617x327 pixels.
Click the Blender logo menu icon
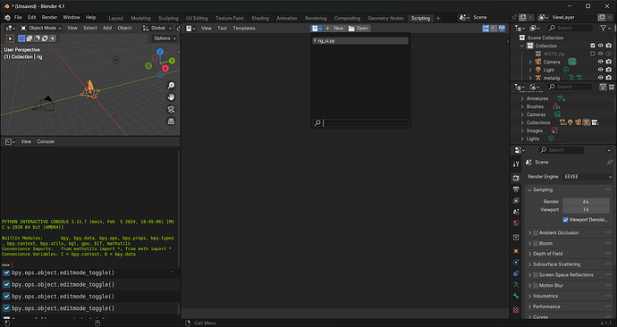(x=7, y=18)
